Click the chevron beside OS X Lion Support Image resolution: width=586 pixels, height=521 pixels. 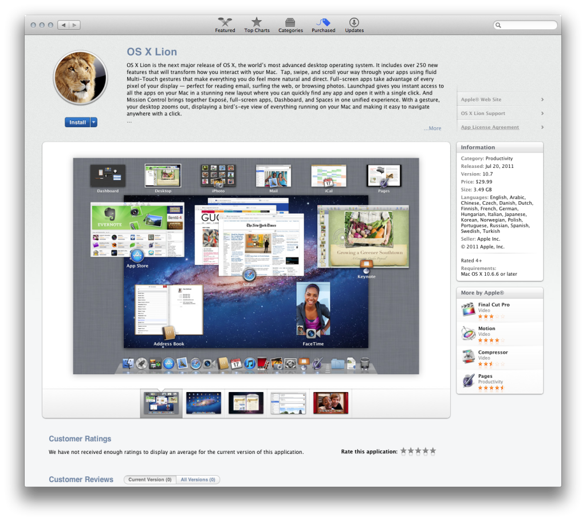542,113
